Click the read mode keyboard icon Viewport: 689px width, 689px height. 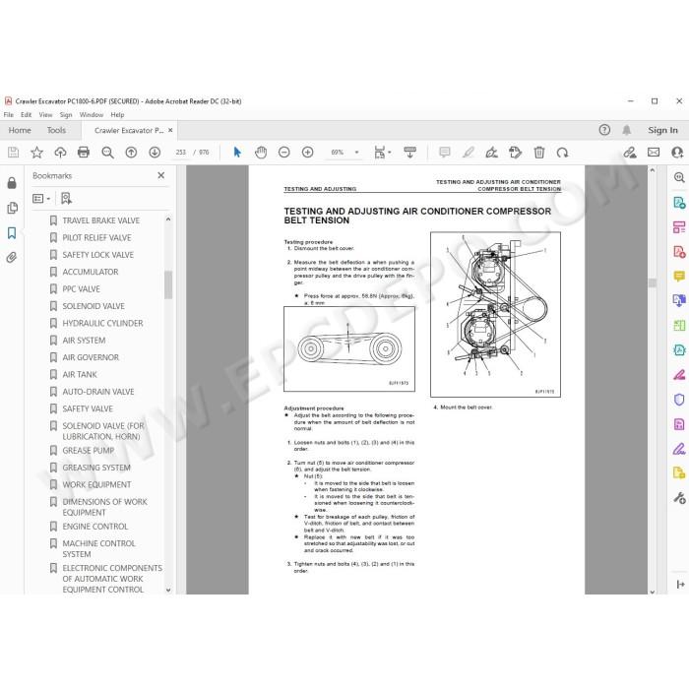pos(410,153)
